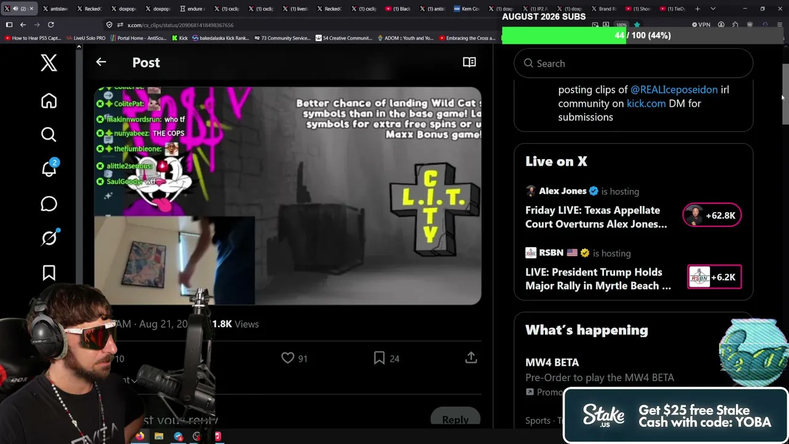Open reader view icon beside Post header

[x=469, y=62]
